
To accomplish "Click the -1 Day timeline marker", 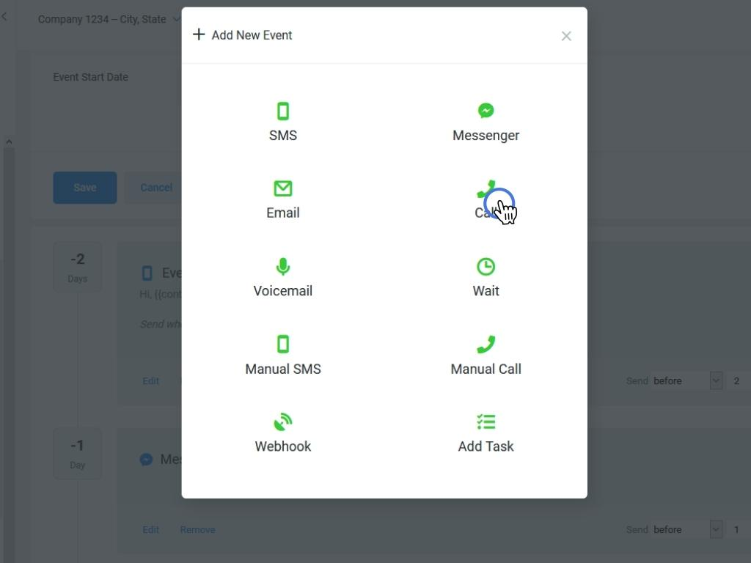I will click(x=78, y=454).
